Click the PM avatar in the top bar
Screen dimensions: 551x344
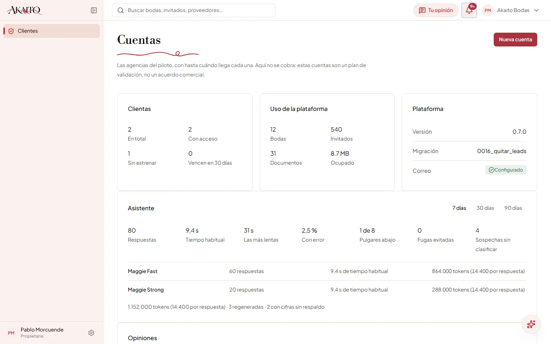[x=488, y=10]
